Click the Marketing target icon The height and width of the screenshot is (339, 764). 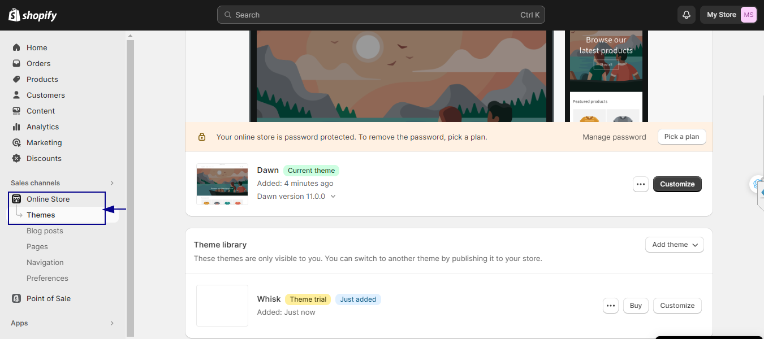click(x=16, y=142)
